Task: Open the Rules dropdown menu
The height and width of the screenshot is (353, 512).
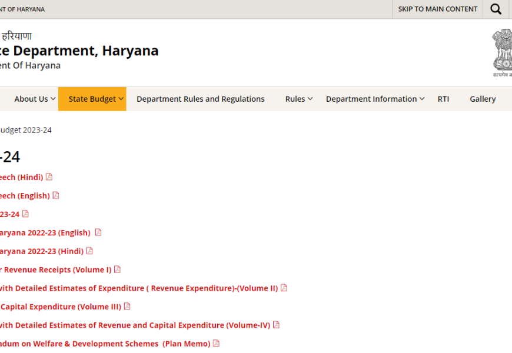Action: pos(299,99)
